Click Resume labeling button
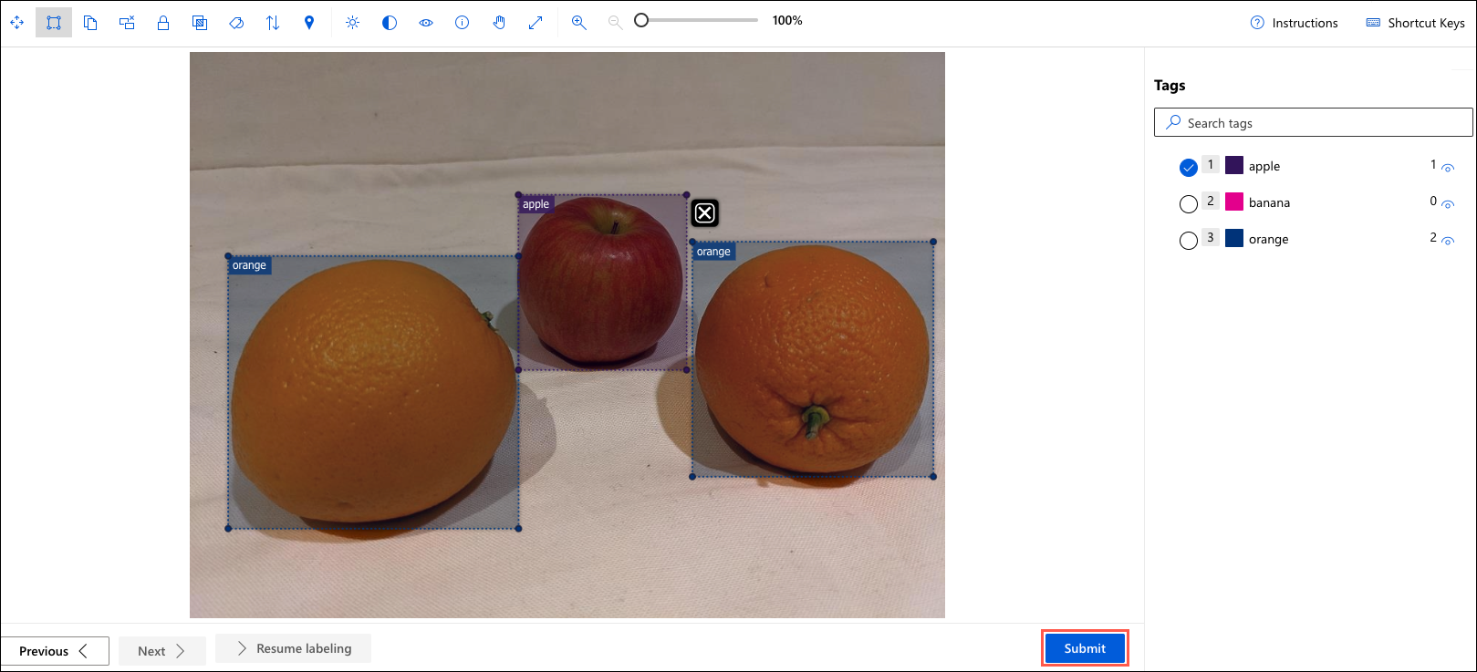The image size is (1477, 672). 293,648
